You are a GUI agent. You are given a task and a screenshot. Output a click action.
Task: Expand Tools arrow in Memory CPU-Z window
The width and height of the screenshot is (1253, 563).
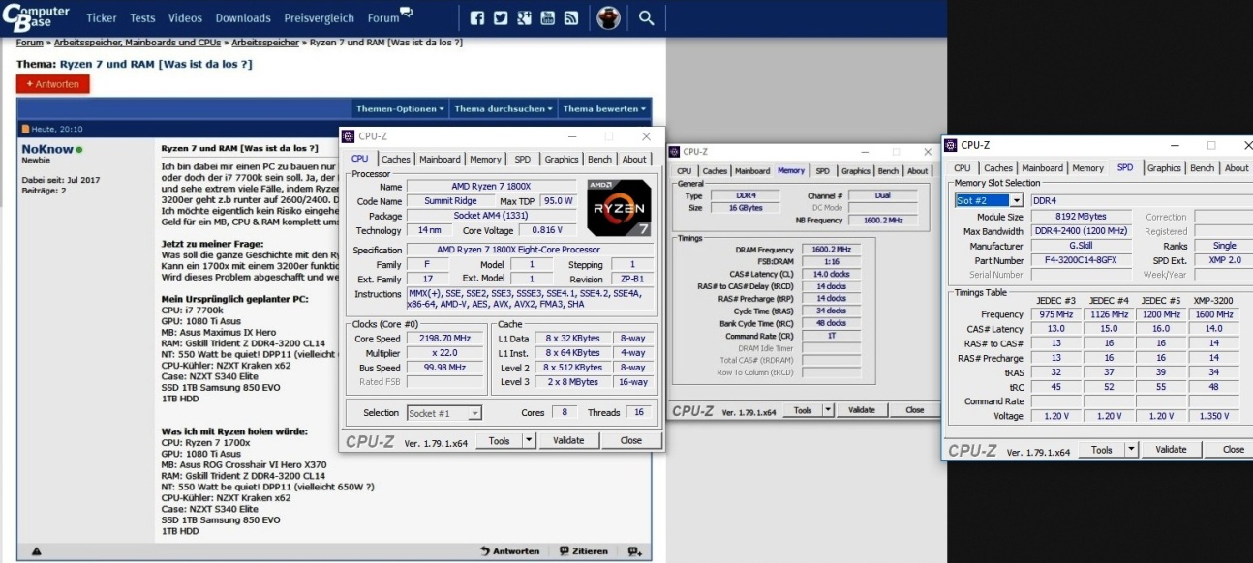[x=828, y=410]
